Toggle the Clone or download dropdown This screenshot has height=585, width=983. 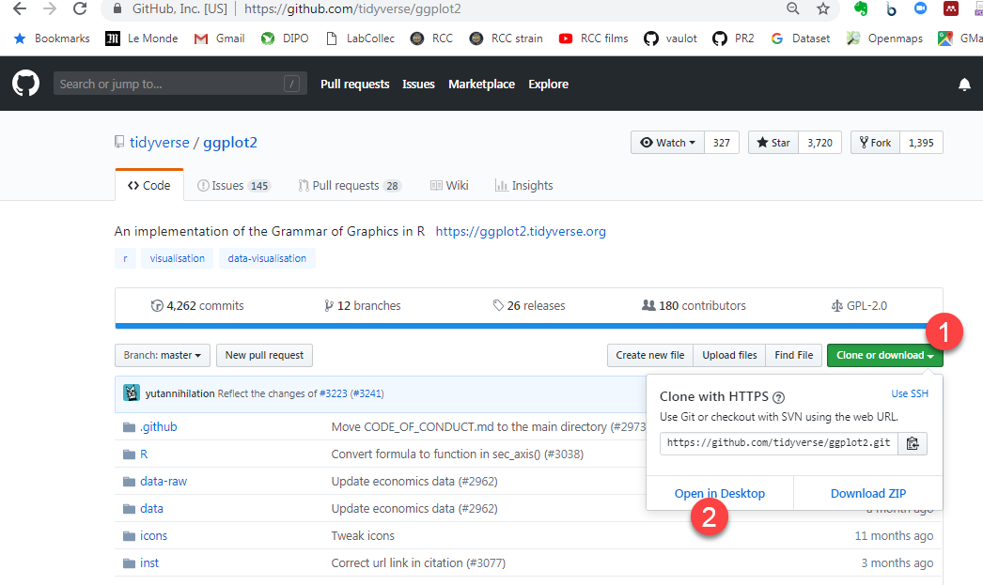(884, 355)
